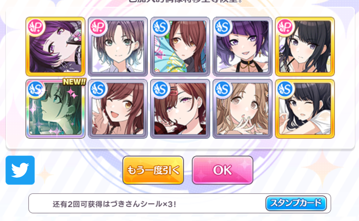Click the はづきさんシール reward info bar
The image size is (359, 221).
coord(180,203)
